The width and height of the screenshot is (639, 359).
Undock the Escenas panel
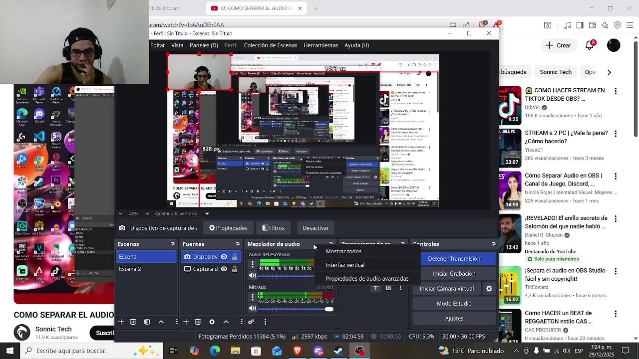tap(173, 244)
